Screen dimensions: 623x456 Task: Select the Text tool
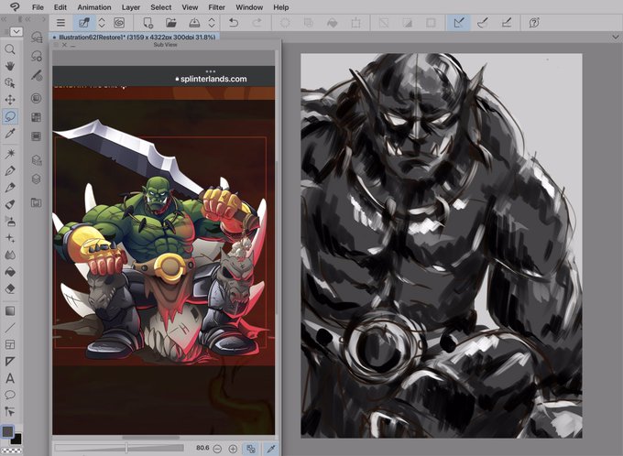tap(10, 378)
